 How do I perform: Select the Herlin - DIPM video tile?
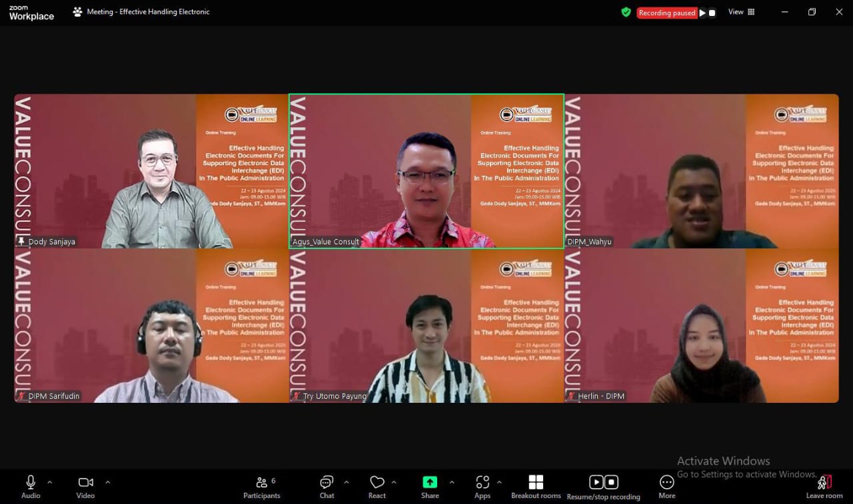[702, 326]
